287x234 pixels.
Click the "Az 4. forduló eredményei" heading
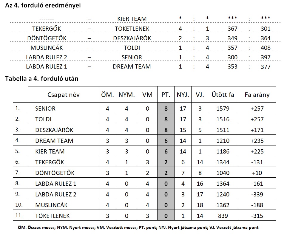click(x=43, y=6)
